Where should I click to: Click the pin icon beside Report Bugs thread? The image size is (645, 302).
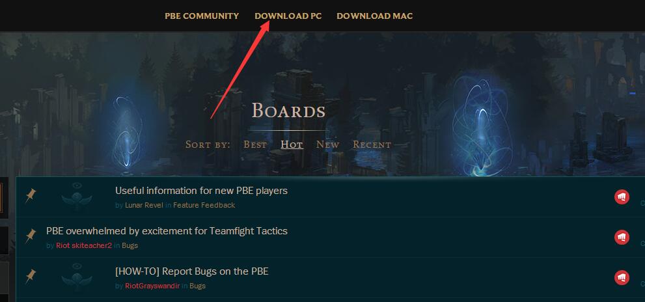(x=31, y=277)
